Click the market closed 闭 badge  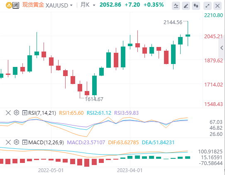point(16,5)
